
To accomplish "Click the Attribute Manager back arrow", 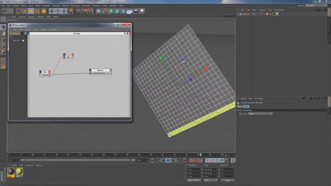I will point(304,98).
